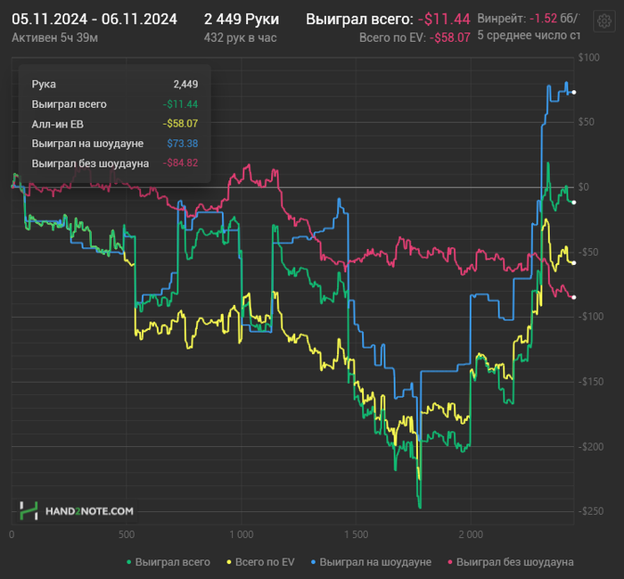Click the 2 449 Руки hand count
Screen dimensions: 624x579
click(x=241, y=19)
